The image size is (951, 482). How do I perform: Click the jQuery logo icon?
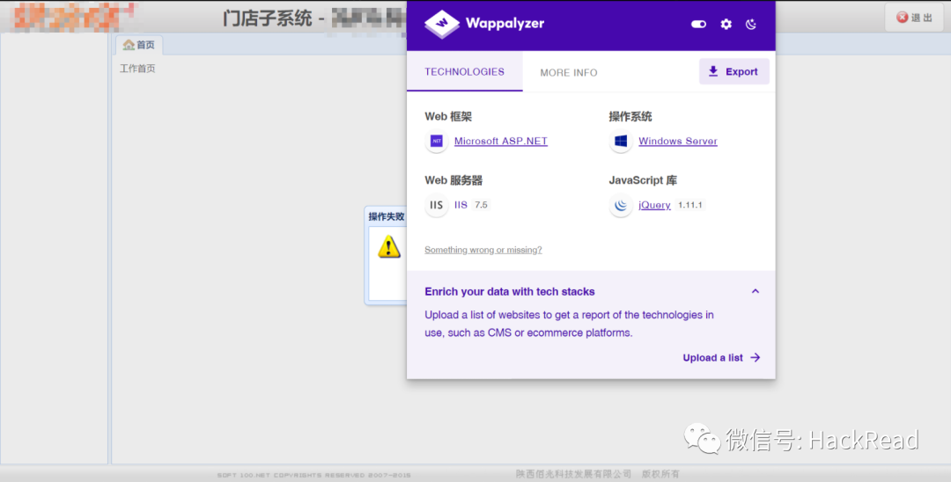(x=621, y=205)
